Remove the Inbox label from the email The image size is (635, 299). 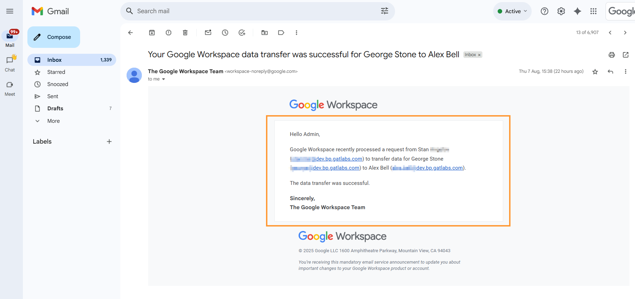[479, 55]
